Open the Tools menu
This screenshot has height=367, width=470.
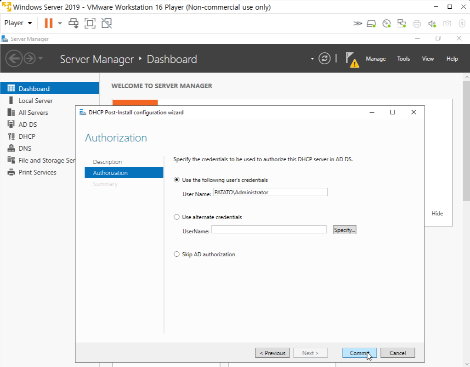(403, 59)
